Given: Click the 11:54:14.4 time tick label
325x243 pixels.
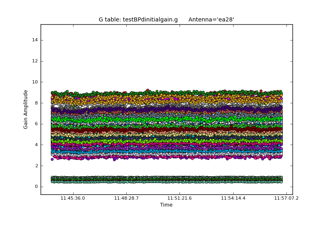Looking at the screenshot, I should pyautogui.click(x=233, y=198).
